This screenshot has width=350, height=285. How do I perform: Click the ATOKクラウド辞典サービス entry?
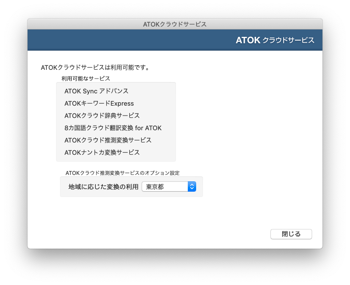(x=102, y=115)
